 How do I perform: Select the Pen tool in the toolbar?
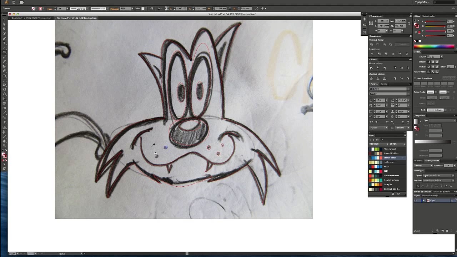click(4, 39)
